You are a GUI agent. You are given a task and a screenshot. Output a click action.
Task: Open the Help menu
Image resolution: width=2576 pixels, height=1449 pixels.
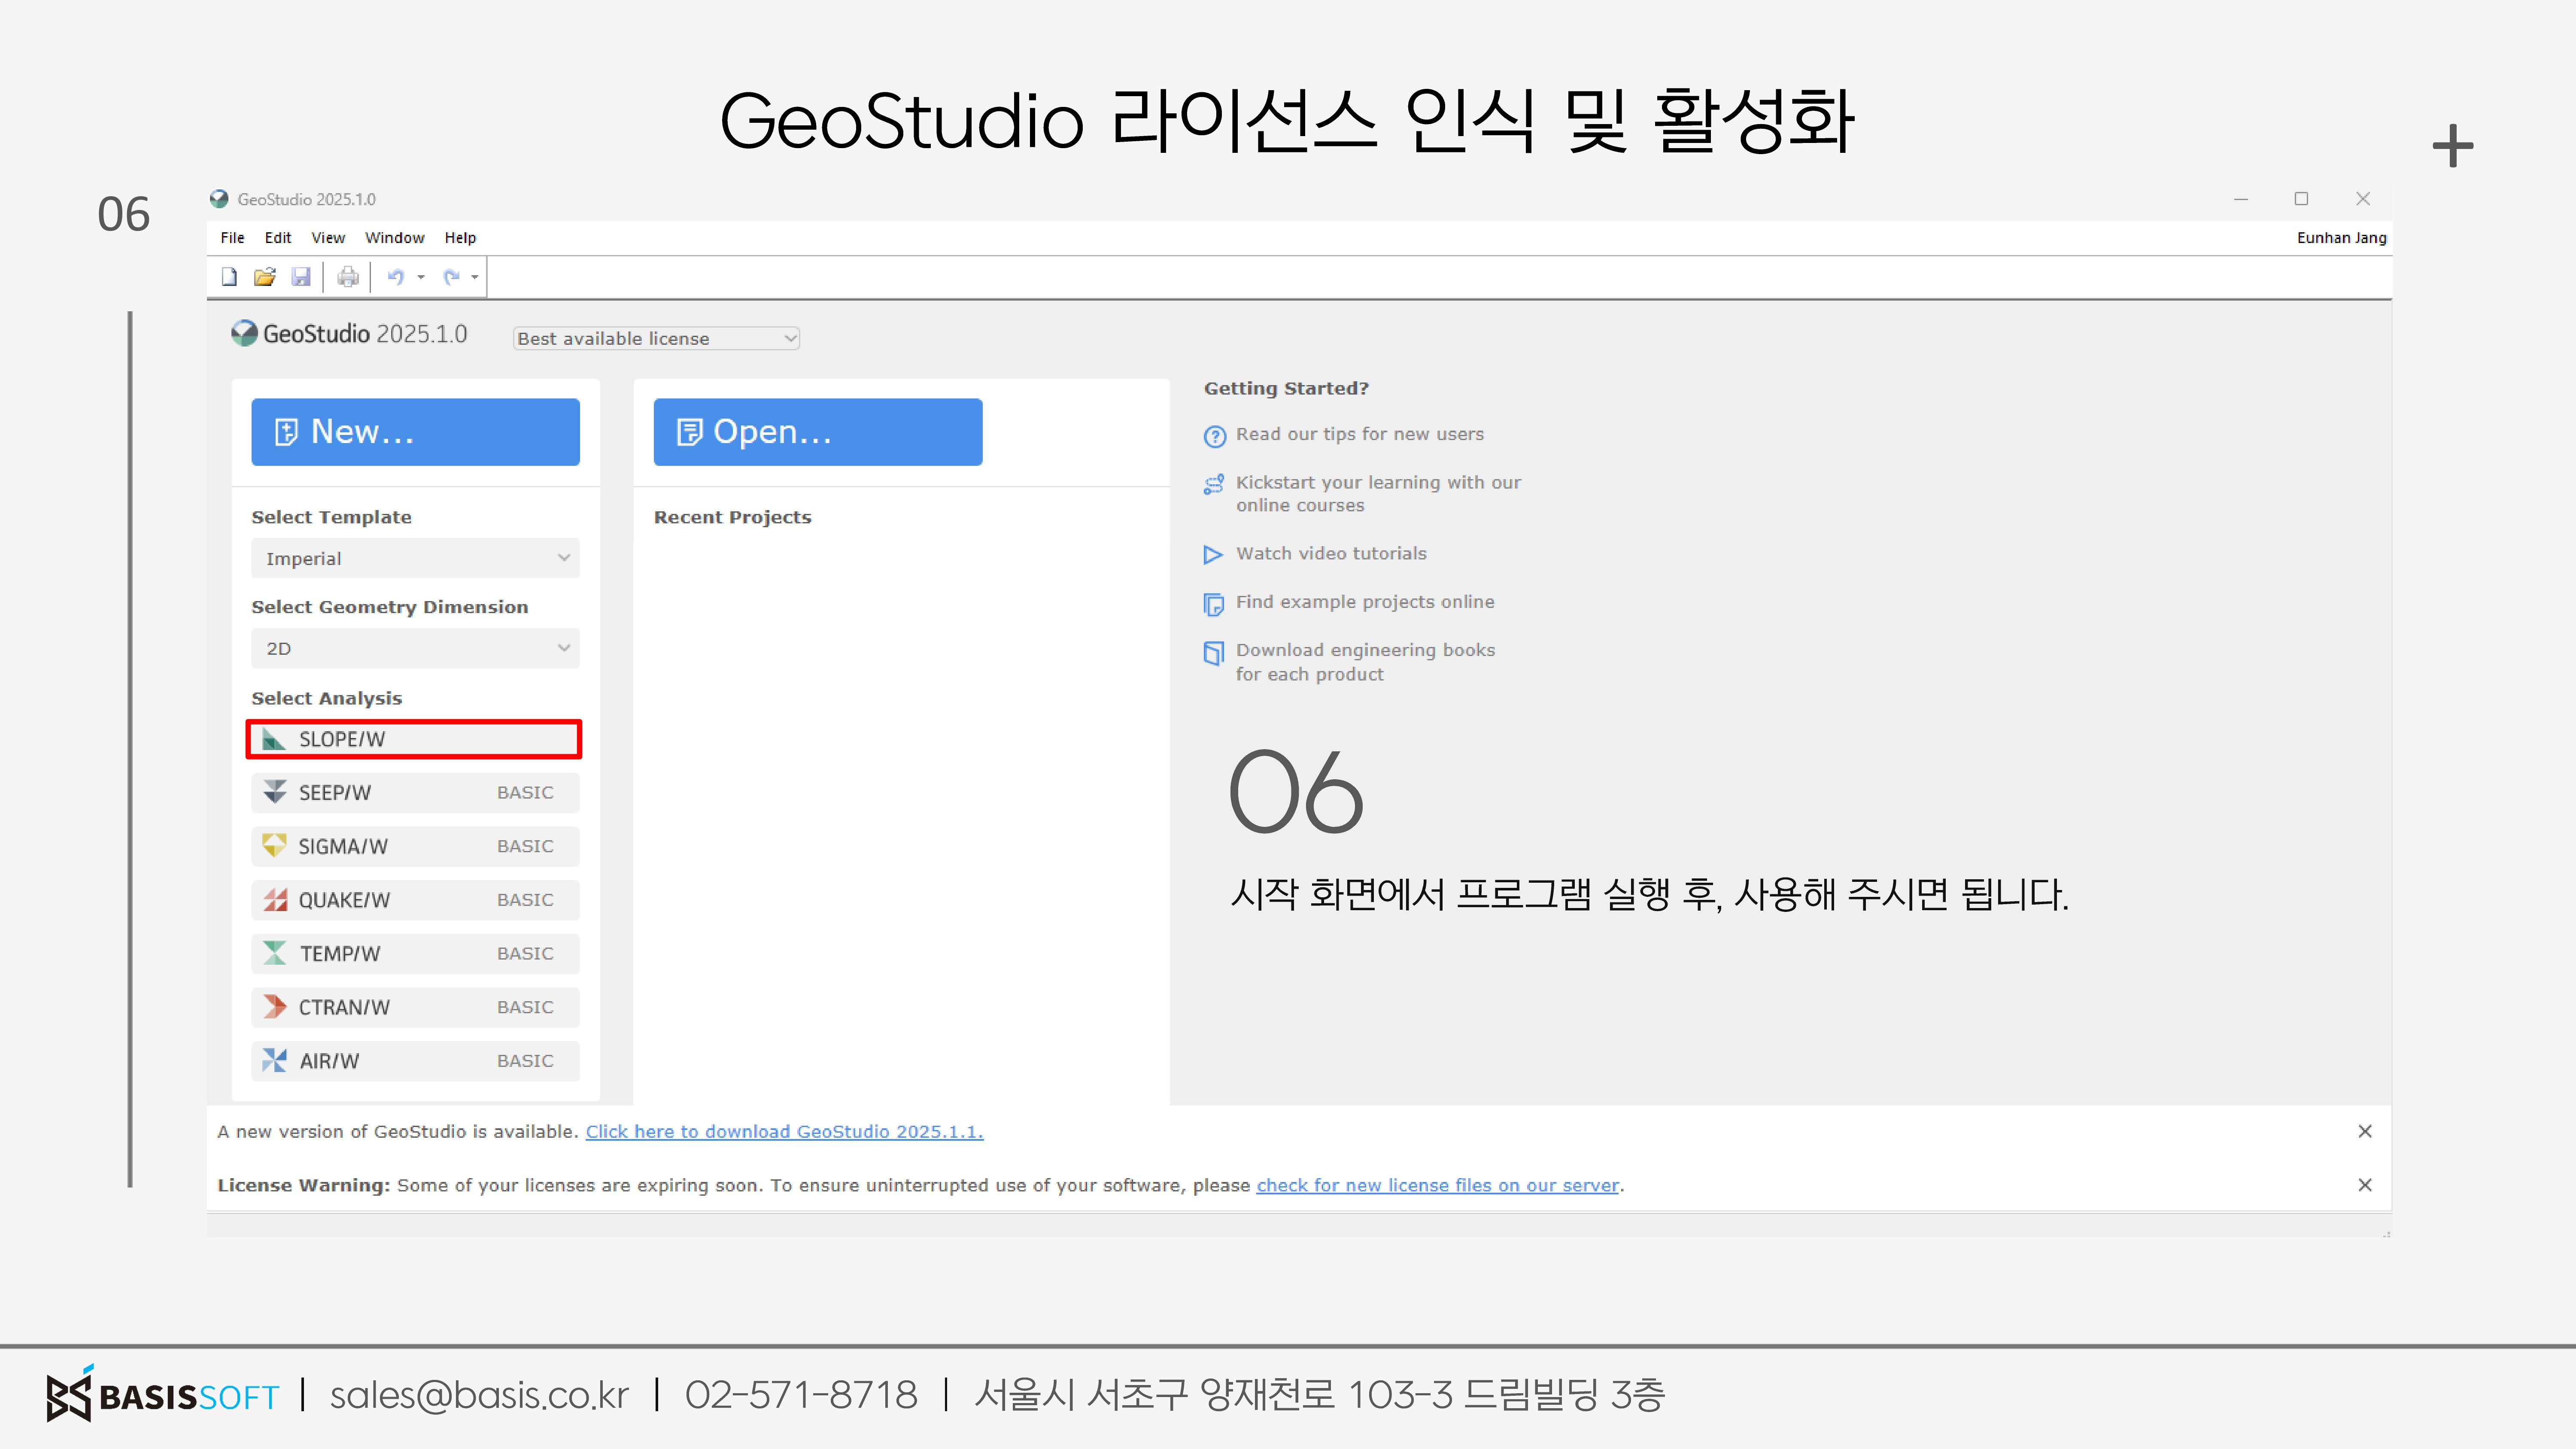pyautogui.click(x=460, y=238)
